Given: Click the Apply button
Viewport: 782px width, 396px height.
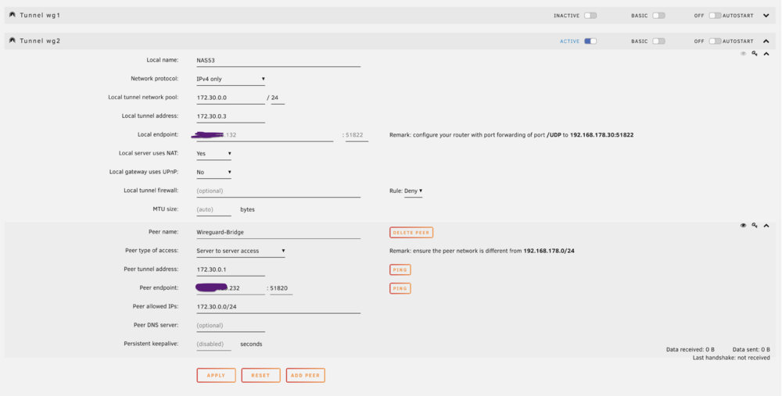Looking at the screenshot, I should tap(217, 375).
